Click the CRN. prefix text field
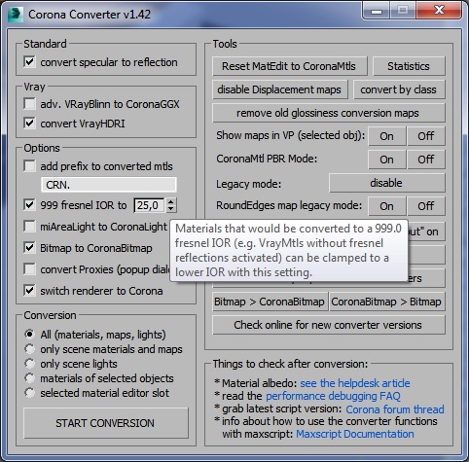The width and height of the screenshot is (469, 462). 109,185
